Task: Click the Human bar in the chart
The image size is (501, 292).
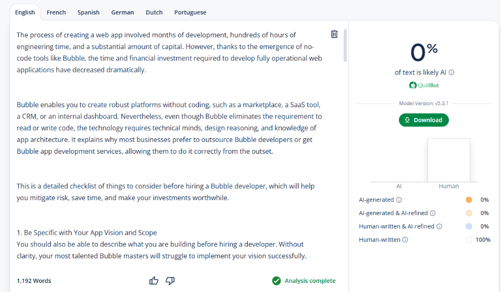Action: pos(449,160)
